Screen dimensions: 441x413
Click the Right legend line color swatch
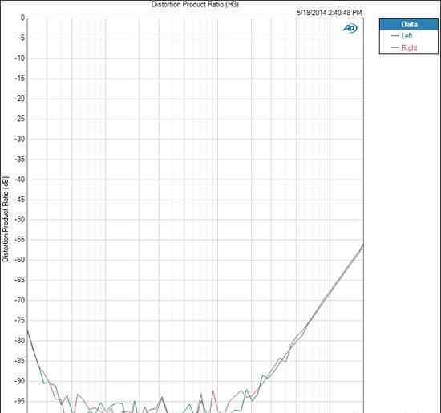click(394, 48)
